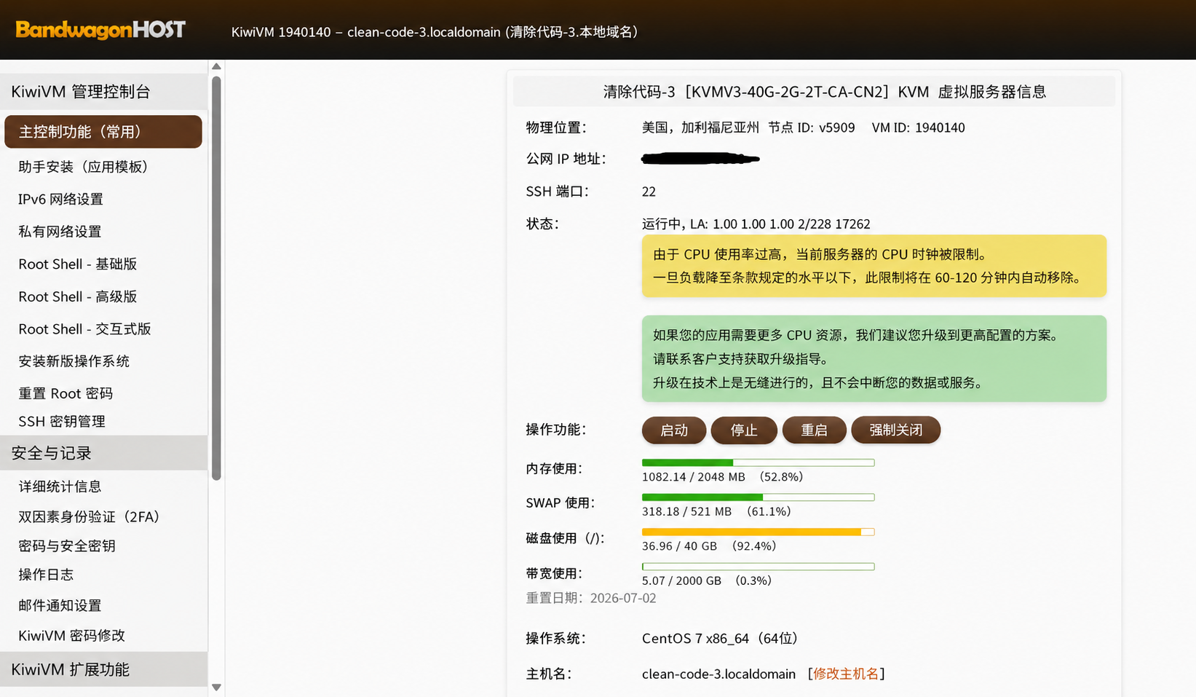Open Root Shell - 高级版
The height and width of the screenshot is (697, 1196).
[x=77, y=296]
